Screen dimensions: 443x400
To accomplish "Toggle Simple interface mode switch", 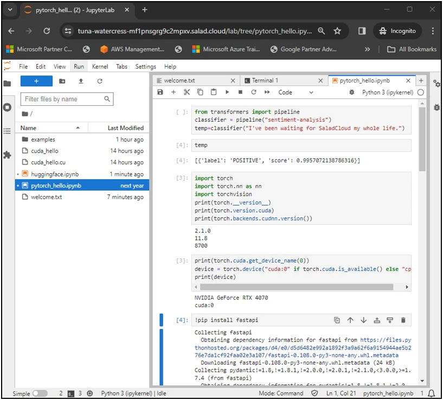I will click(40, 393).
